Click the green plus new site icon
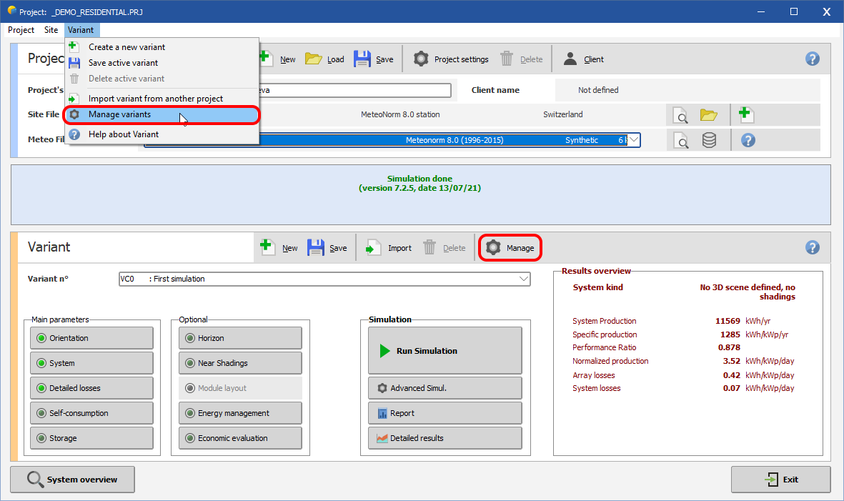Screen dimensions: 844x501 coord(745,114)
